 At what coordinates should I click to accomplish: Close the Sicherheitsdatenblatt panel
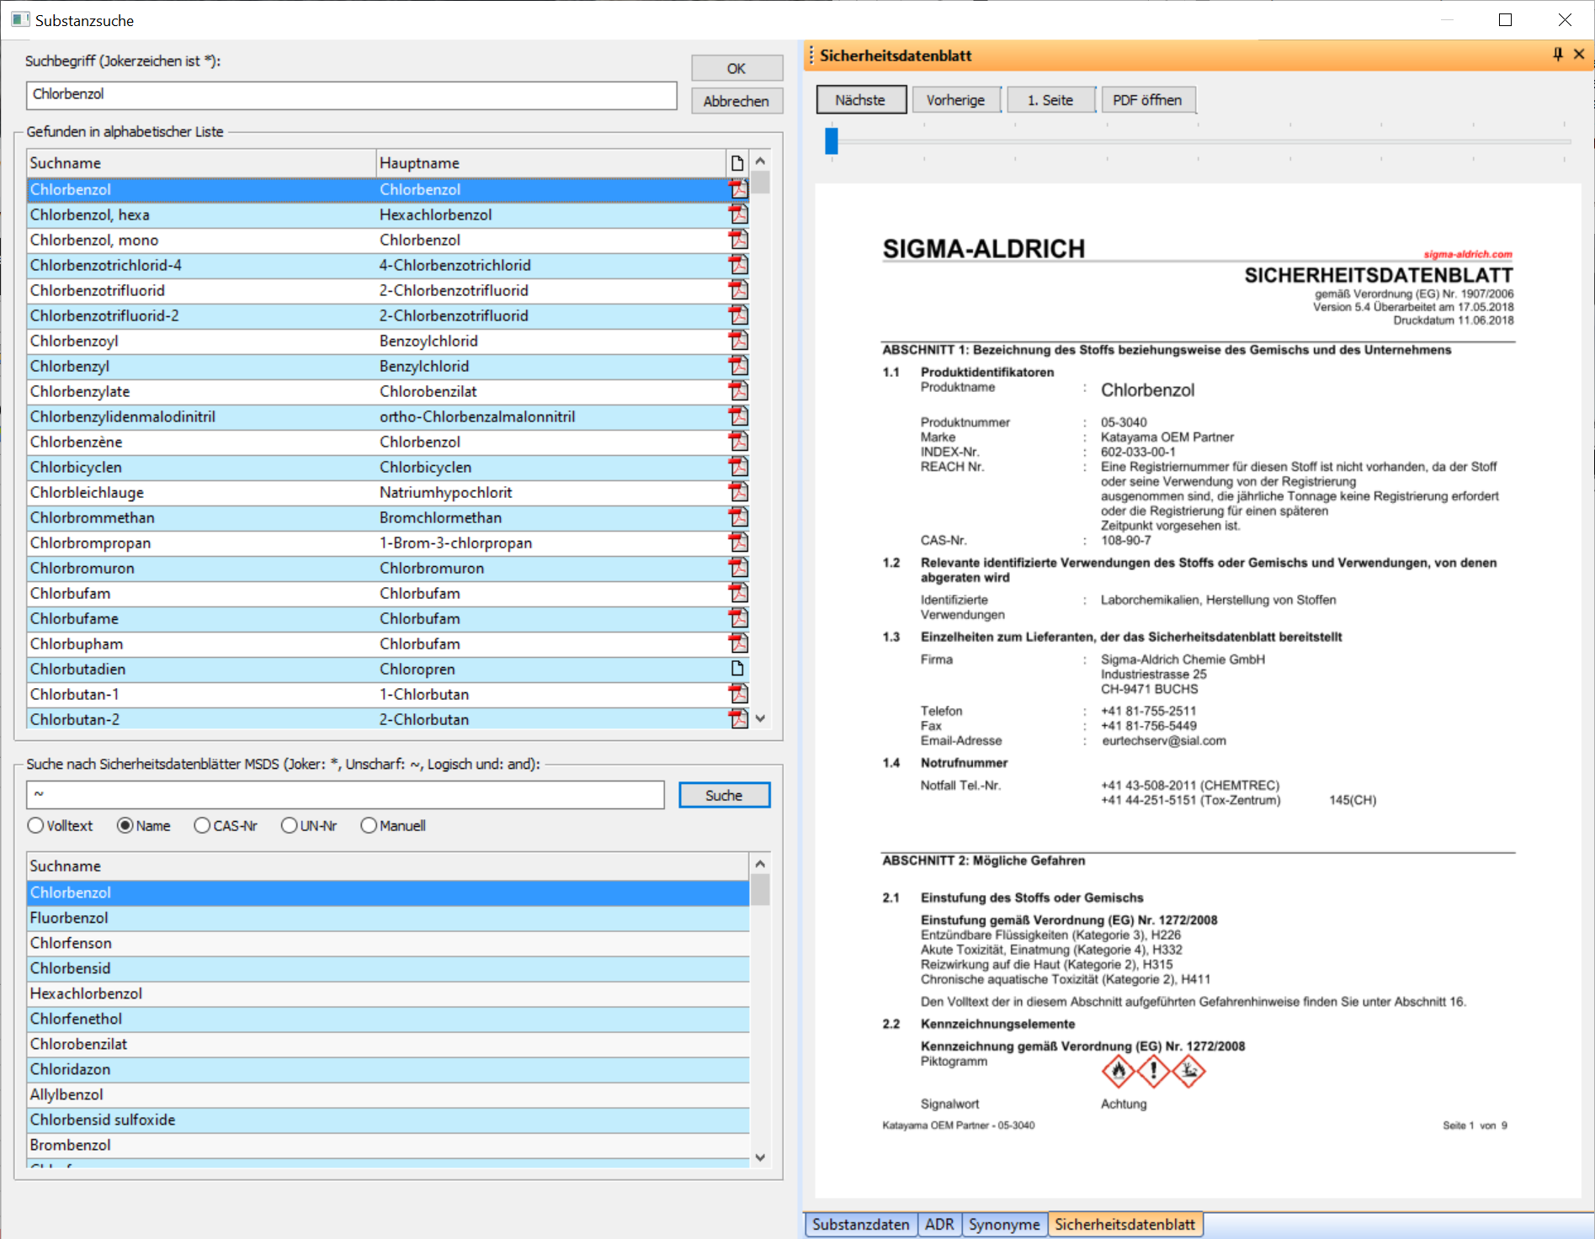pos(1579,55)
